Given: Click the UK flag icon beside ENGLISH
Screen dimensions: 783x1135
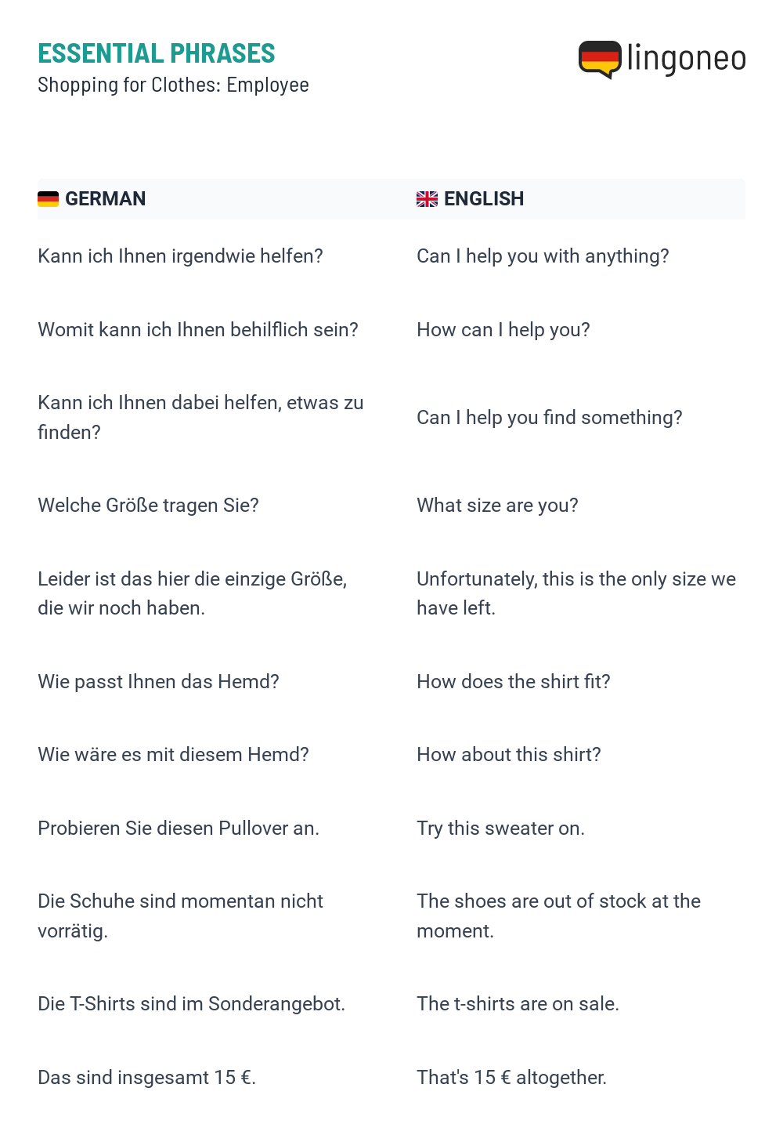Looking at the screenshot, I should 427,199.
